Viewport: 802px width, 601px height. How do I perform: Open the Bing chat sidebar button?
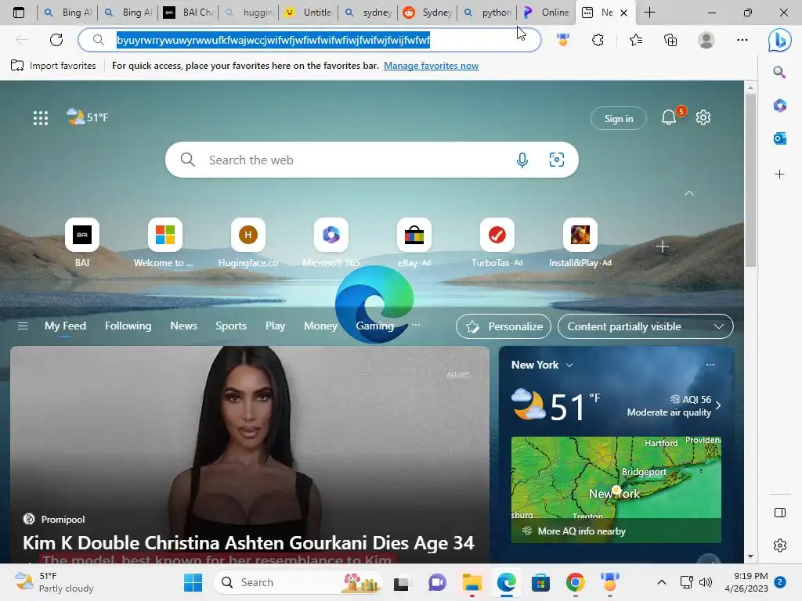point(779,41)
